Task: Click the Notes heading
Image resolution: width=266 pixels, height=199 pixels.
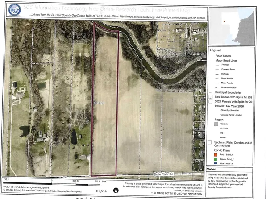Action: coord(211,169)
